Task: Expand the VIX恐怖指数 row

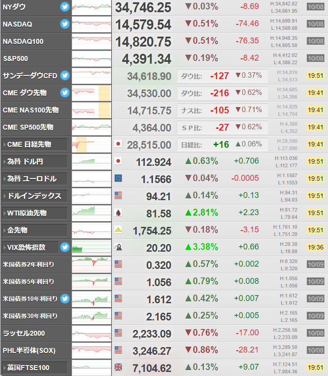Action: tap(30, 248)
